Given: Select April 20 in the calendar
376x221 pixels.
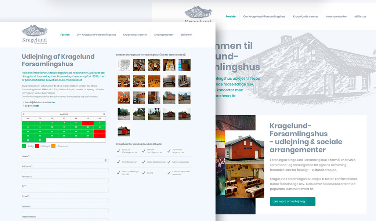Looking at the screenshot, I should pos(88,131).
